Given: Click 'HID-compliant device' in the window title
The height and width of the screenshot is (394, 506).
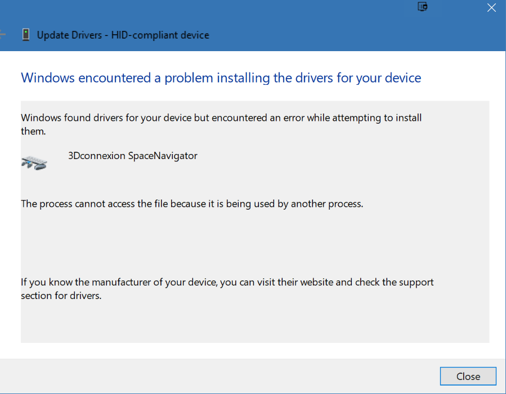Looking at the screenshot, I should [160, 35].
